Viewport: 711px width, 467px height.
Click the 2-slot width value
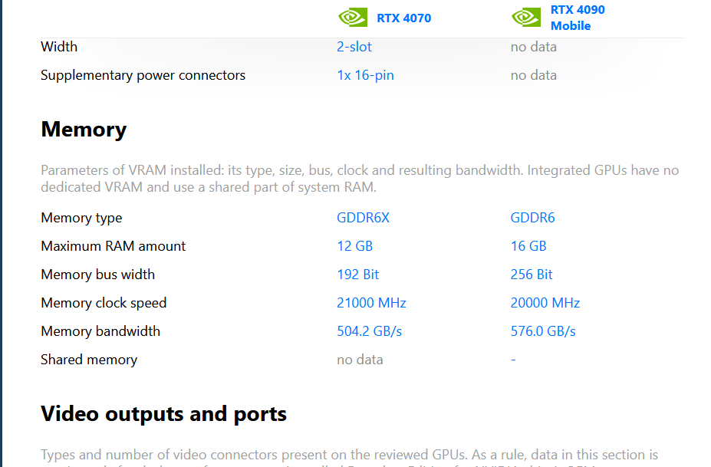click(x=354, y=47)
